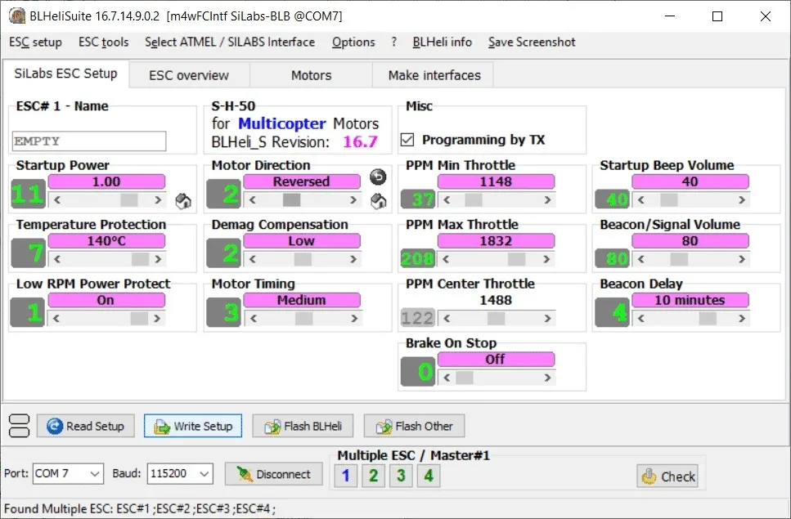This screenshot has height=519, width=791.
Task: Click right arrow of PPM Max Throttle slider
Action: (x=548, y=259)
